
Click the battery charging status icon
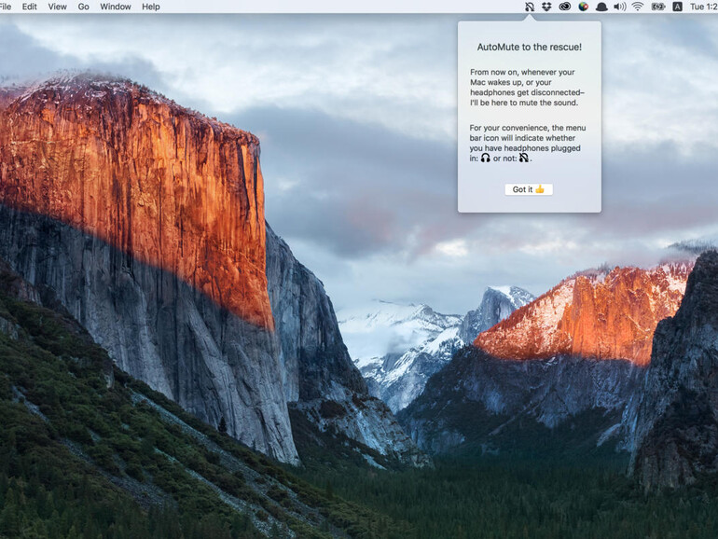coord(657,7)
